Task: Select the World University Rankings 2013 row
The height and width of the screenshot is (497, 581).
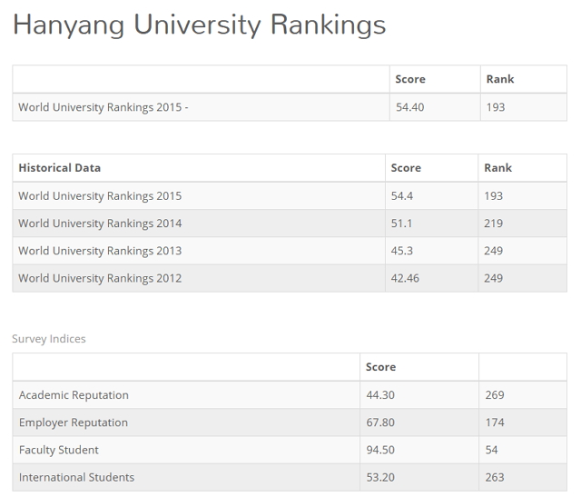Action: (290, 251)
